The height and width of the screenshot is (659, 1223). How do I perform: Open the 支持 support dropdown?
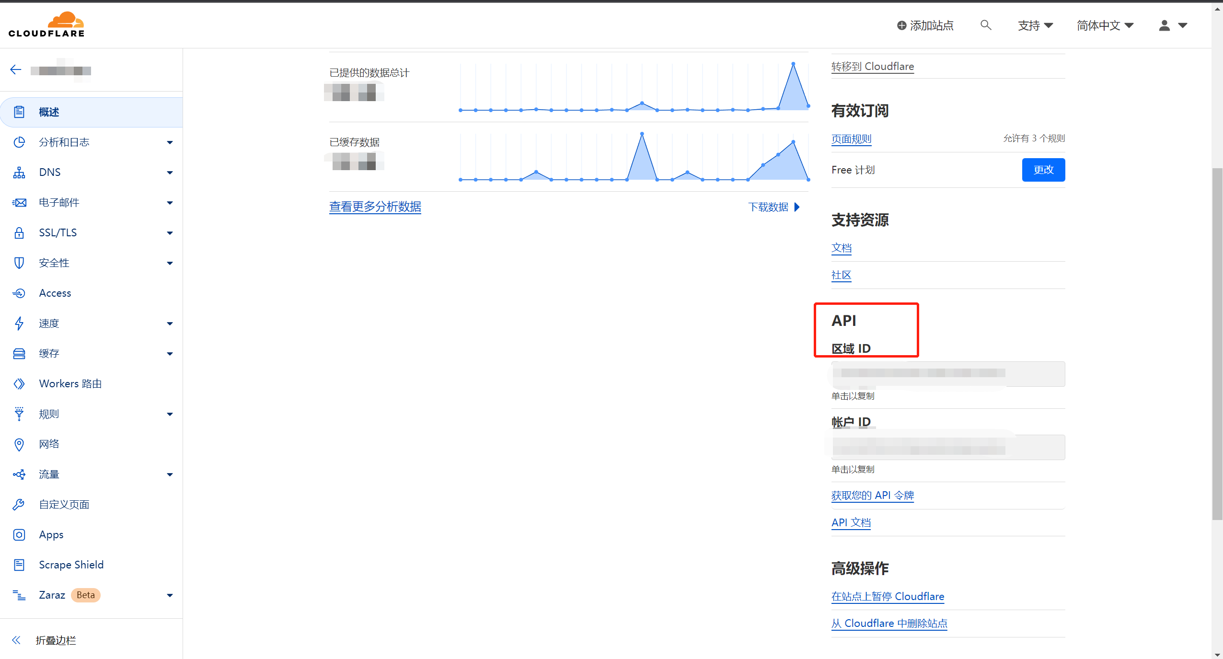point(1035,25)
